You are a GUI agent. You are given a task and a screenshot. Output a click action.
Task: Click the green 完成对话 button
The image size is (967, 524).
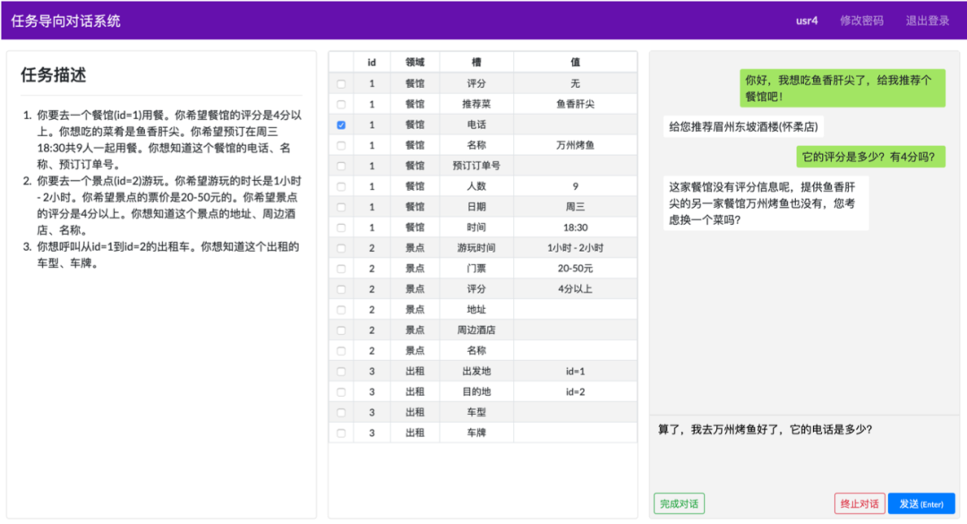(679, 504)
